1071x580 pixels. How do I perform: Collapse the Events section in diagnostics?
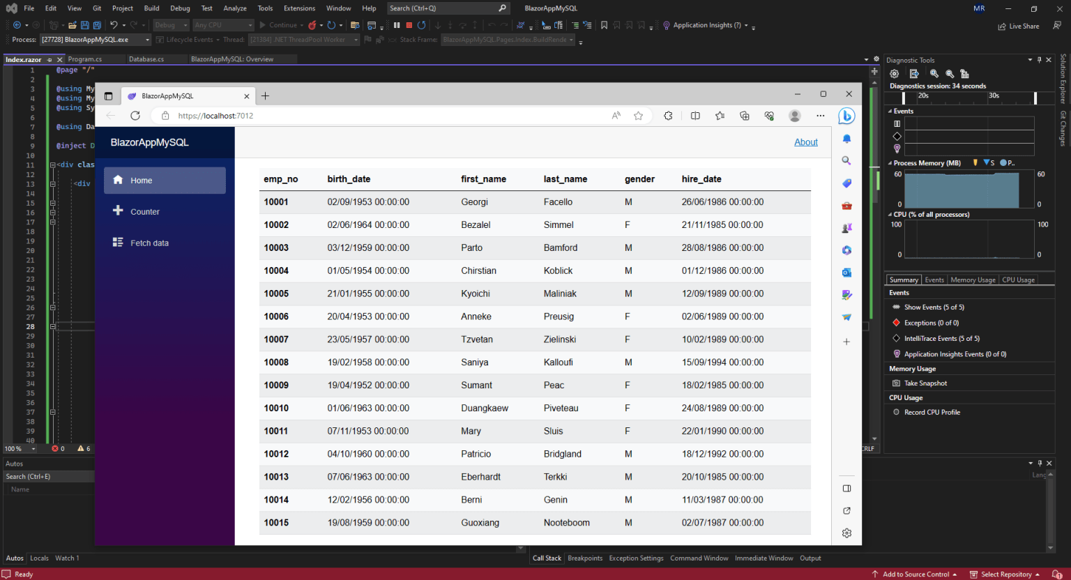pos(890,112)
